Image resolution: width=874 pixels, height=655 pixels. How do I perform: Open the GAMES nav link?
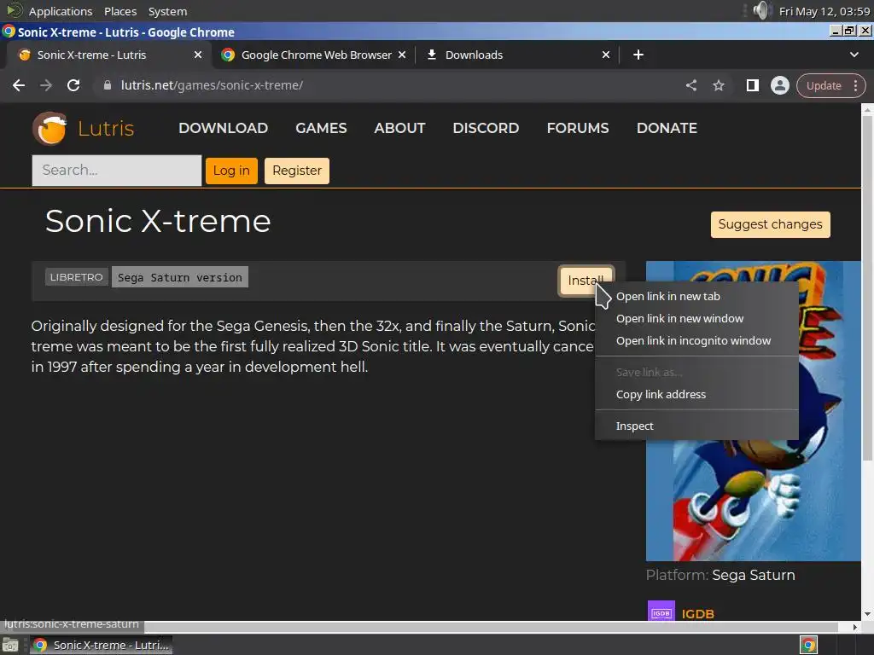[x=321, y=128]
